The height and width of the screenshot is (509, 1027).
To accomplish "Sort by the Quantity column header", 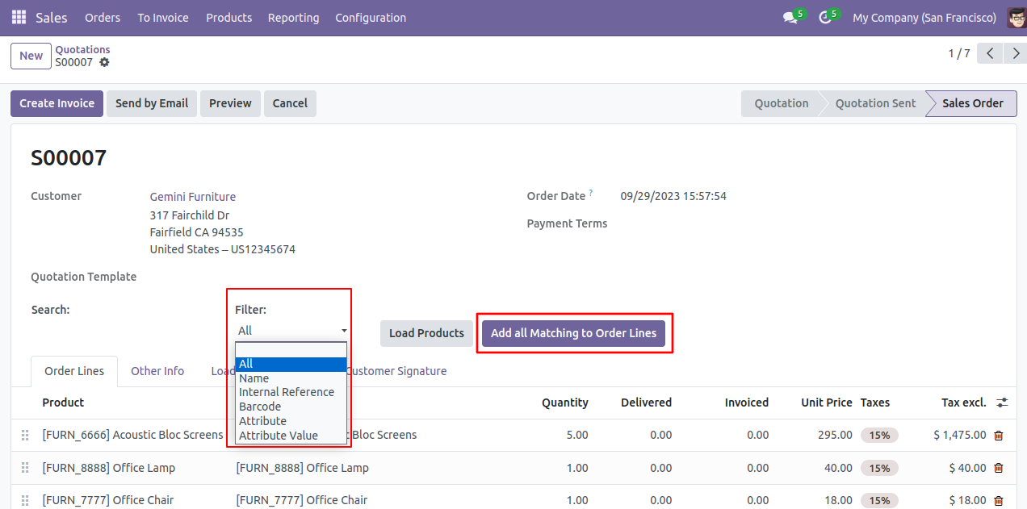I will pos(565,403).
